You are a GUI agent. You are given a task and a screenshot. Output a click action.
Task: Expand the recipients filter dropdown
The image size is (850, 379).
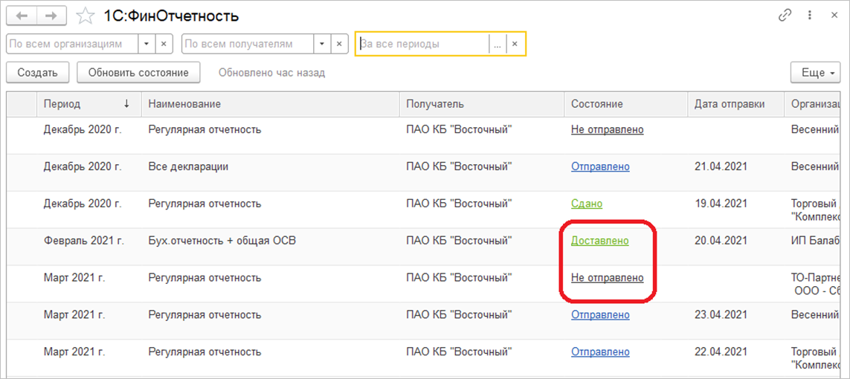pos(321,44)
